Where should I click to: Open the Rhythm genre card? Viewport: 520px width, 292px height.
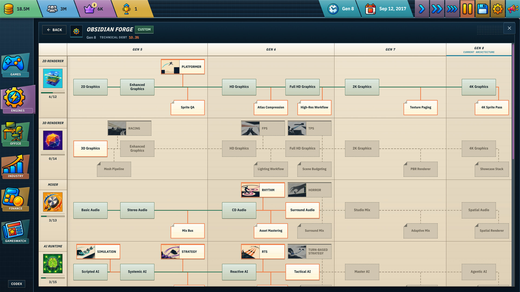(x=263, y=190)
